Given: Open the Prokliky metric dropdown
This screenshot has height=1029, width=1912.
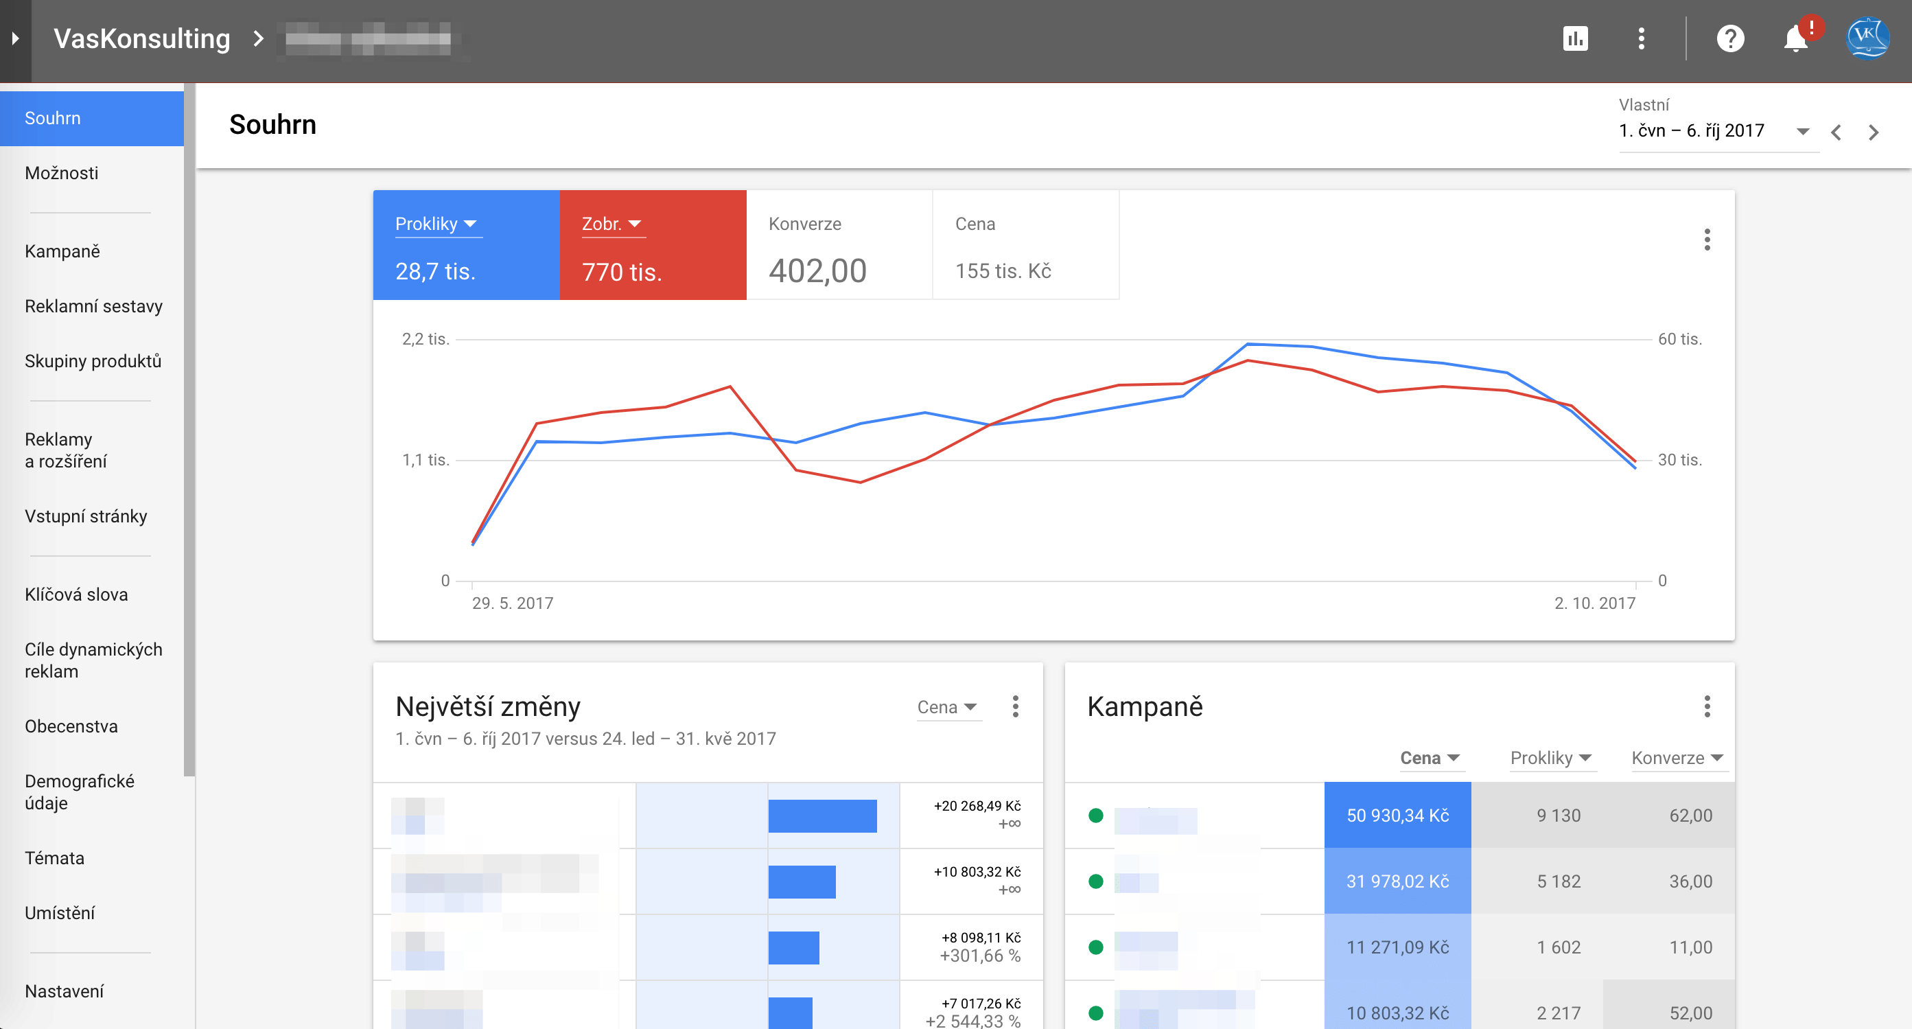Looking at the screenshot, I should (438, 224).
